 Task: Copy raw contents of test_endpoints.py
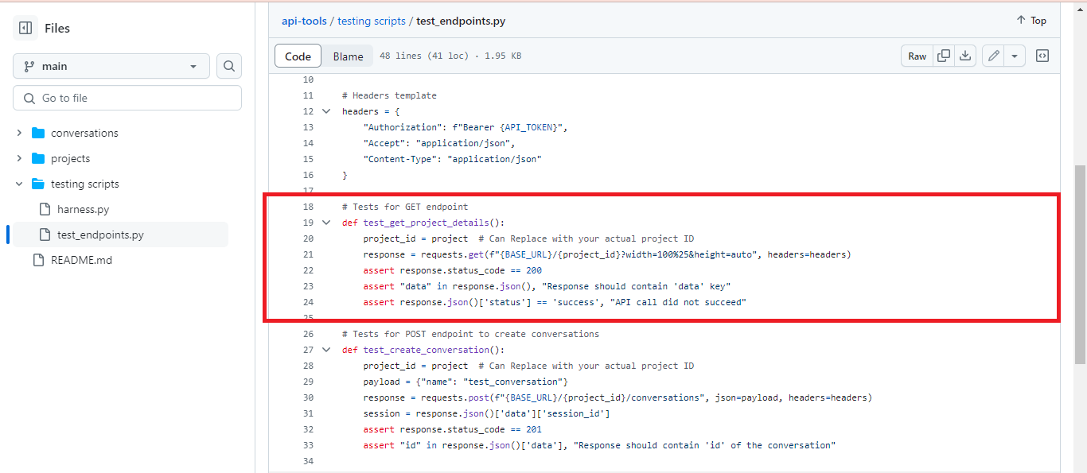pyautogui.click(x=944, y=56)
